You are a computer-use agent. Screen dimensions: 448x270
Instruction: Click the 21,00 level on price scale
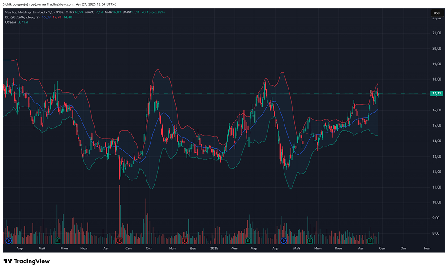(435, 33)
